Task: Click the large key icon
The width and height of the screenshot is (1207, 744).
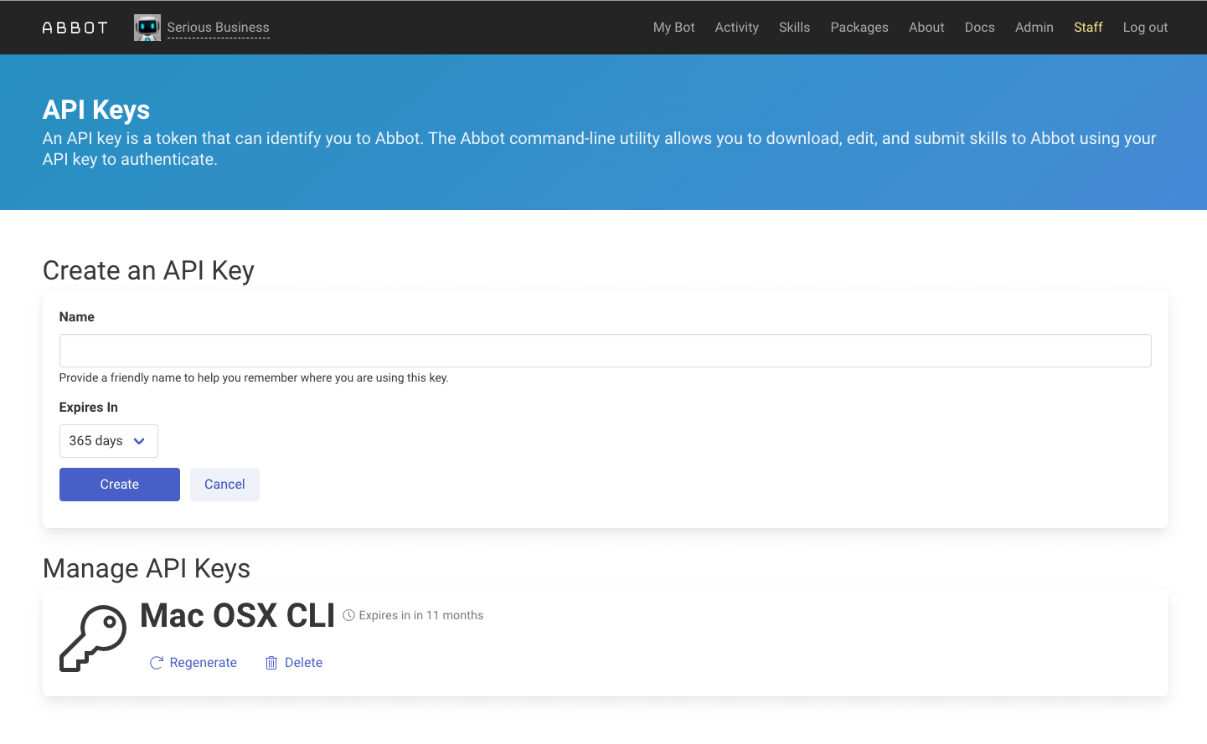Action: (93, 639)
